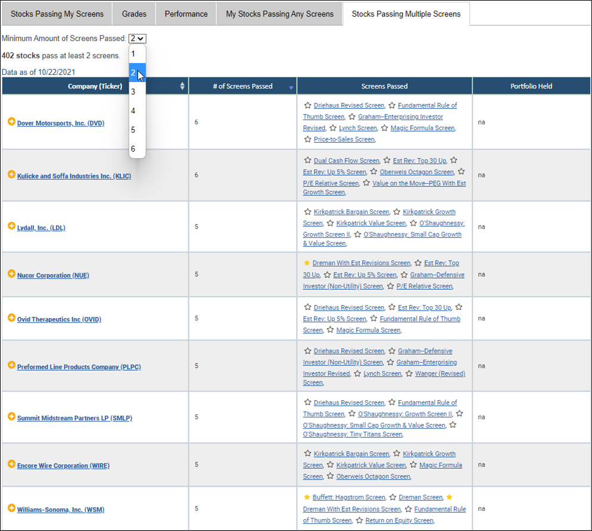Star Fundamental Rule of Thumb in Summit row
Screen dimensions: 592x531
click(392, 402)
